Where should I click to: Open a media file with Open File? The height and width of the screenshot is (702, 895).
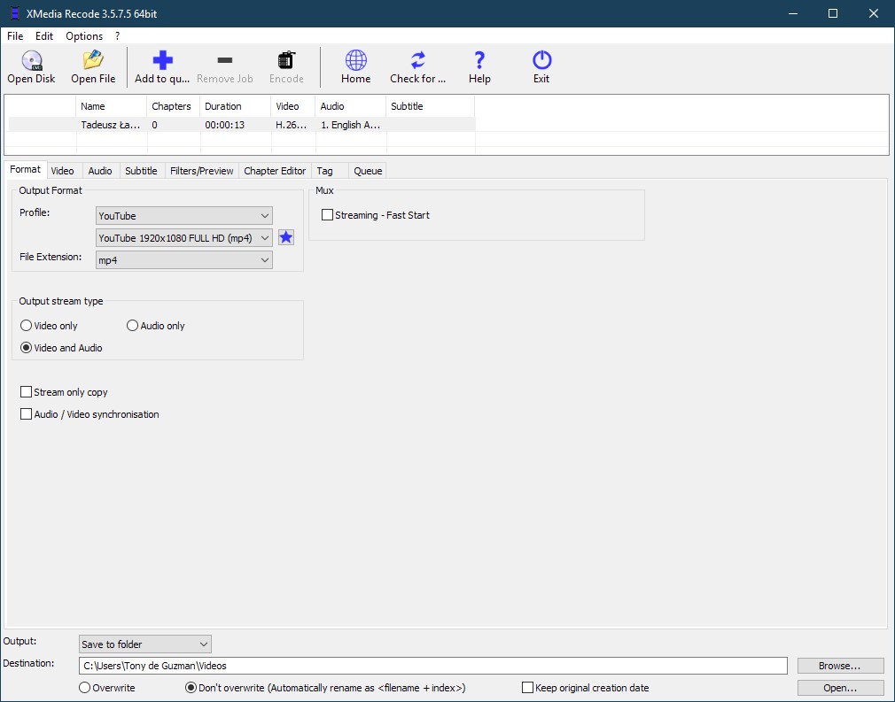coord(93,66)
